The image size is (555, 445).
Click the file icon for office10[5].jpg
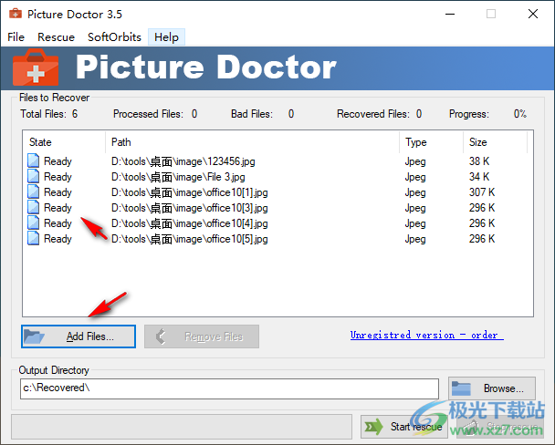pos(33,238)
